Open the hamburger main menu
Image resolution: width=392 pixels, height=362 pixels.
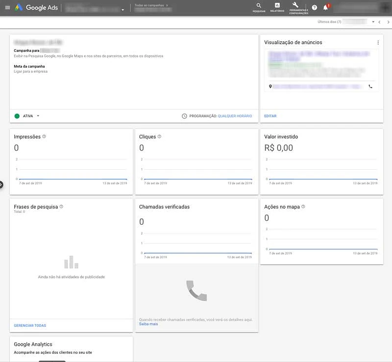tap(7, 7)
